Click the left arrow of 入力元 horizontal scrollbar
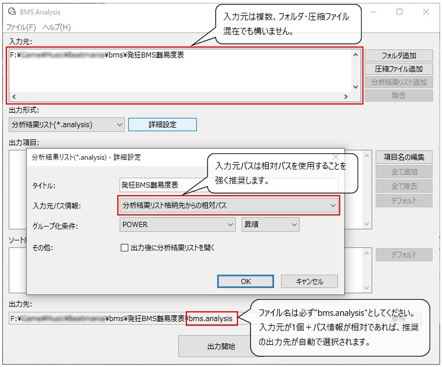This screenshot has width=443, height=367. click(x=13, y=96)
